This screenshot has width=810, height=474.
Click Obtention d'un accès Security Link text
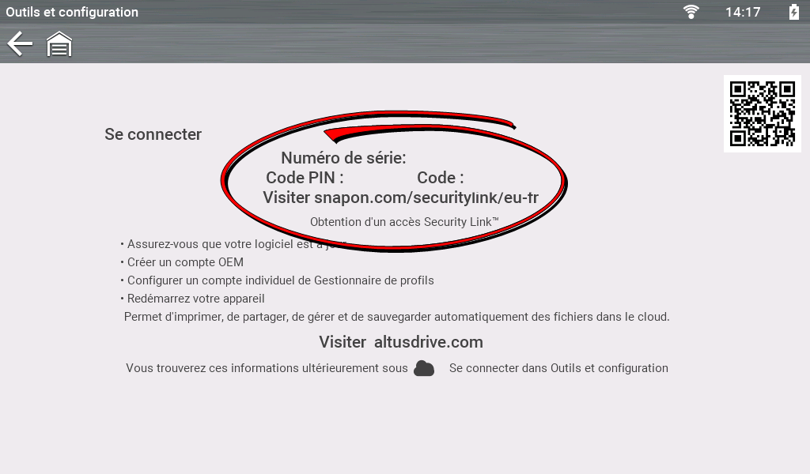(404, 222)
